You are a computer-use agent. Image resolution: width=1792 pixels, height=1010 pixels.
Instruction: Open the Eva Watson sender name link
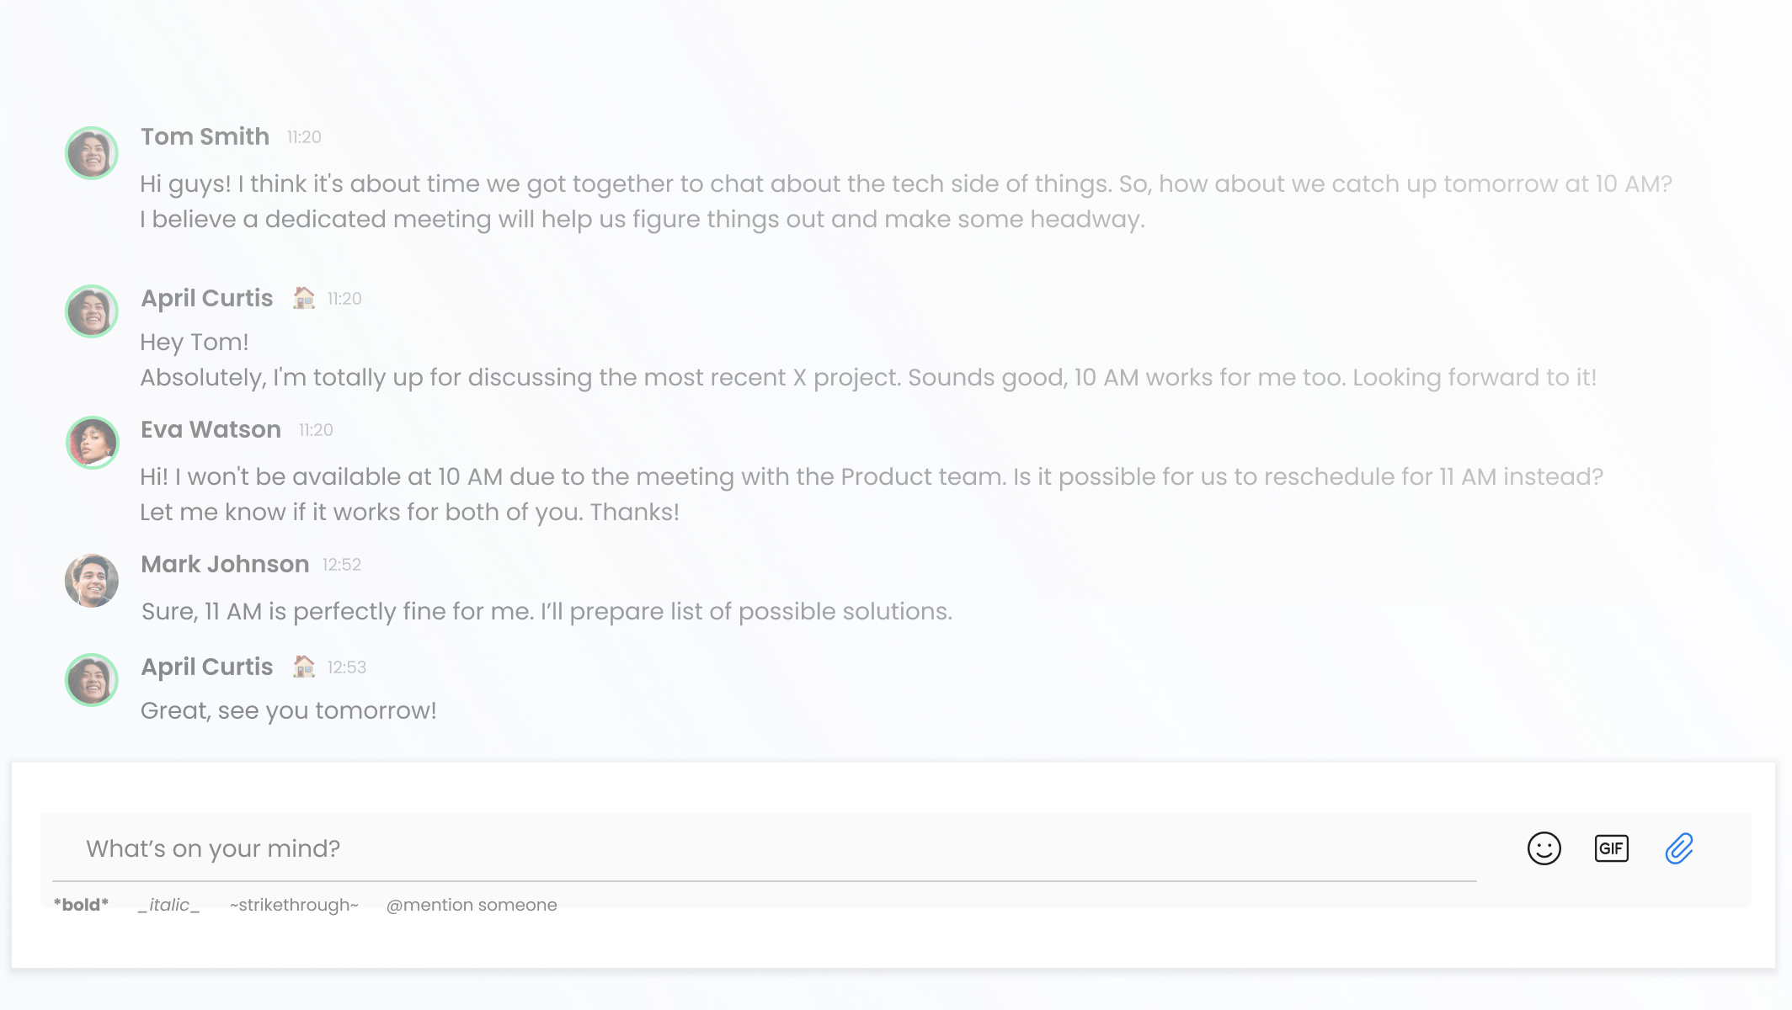(211, 429)
